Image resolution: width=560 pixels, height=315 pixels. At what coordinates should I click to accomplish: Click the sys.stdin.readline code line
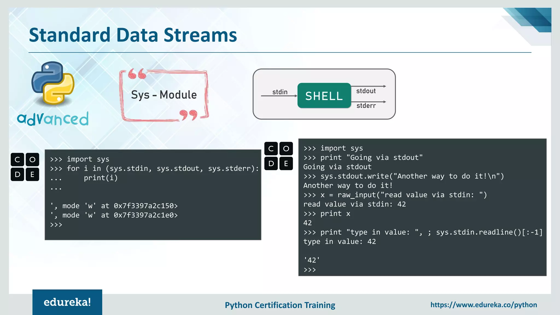(x=423, y=232)
